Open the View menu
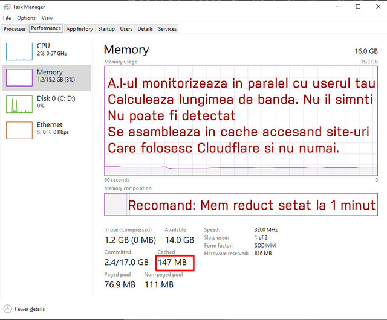Viewport: 387px width, 320px height. [x=47, y=18]
